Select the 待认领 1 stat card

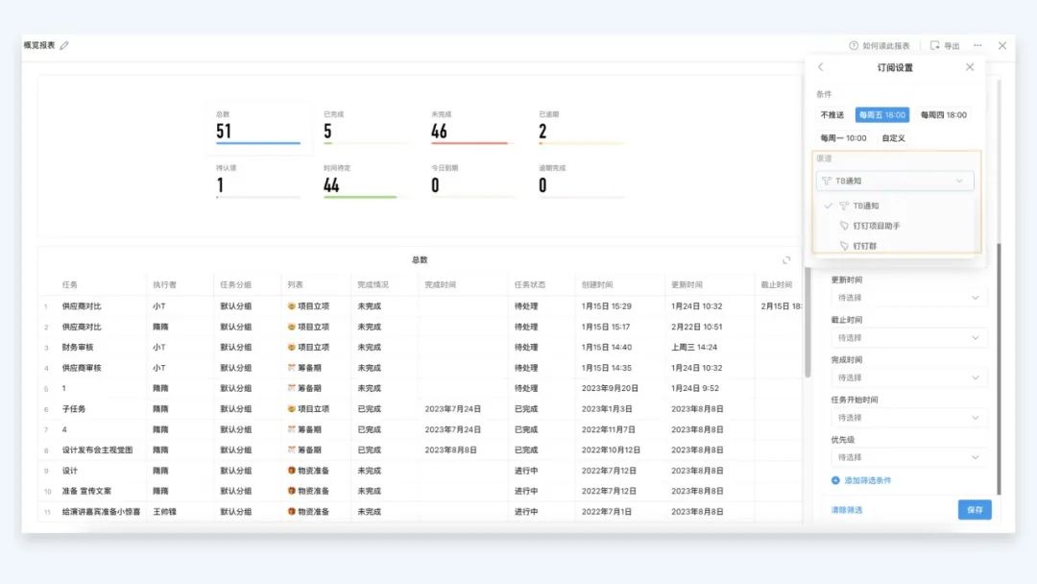[258, 181]
